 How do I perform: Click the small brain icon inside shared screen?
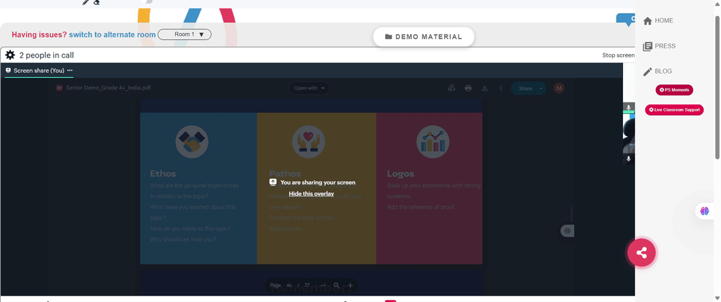click(567, 231)
